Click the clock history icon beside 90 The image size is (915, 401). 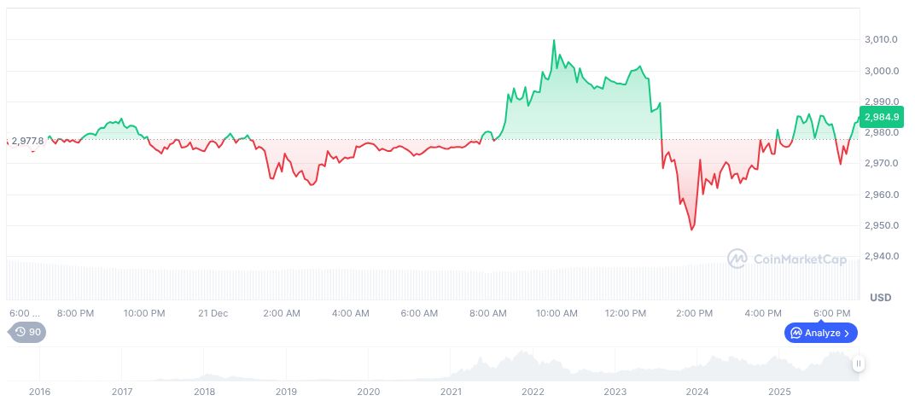(20, 333)
